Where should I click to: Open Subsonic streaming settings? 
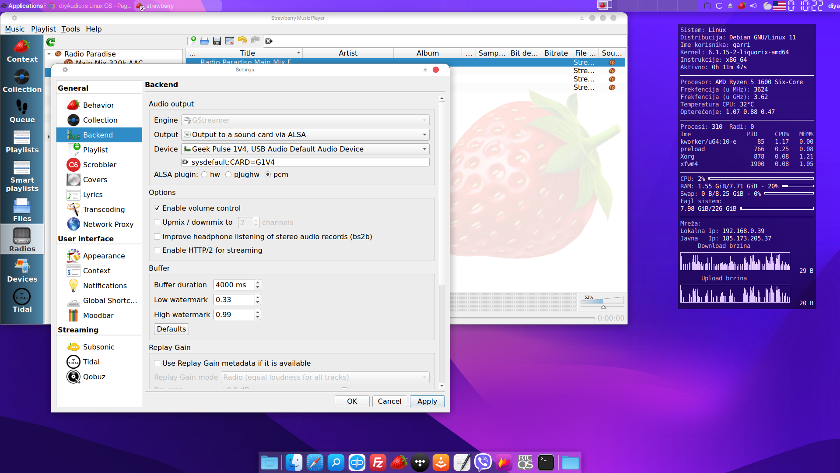(x=99, y=347)
